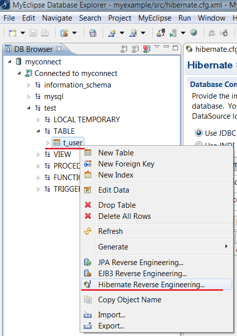Click the New wizard toolbar icon
The image size is (237, 336).
pos(13,33)
